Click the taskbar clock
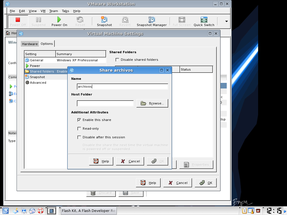This screenshot has width=287, height=215. pyautogui.click(x=274, y=211)
